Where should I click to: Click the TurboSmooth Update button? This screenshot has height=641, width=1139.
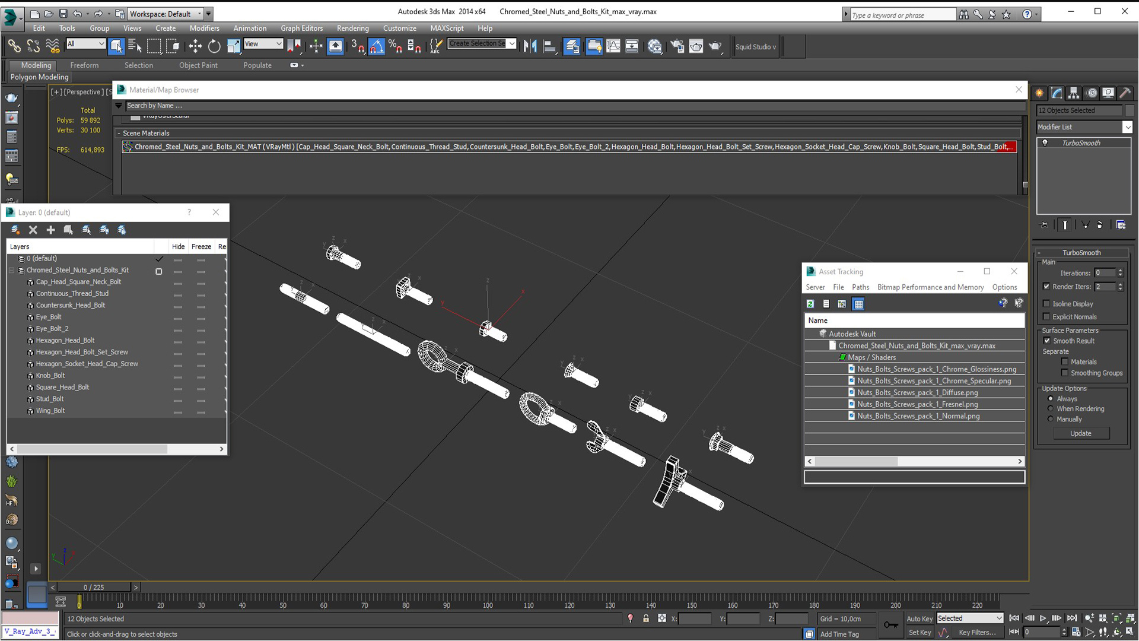1080,433
